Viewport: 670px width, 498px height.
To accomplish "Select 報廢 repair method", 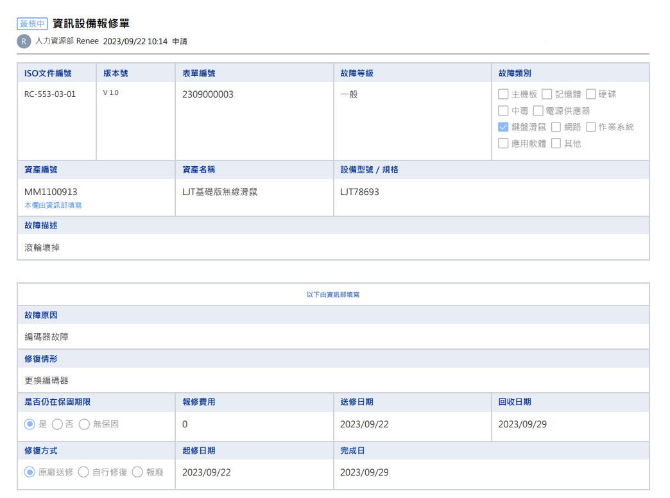I will click(x=137, y=472).
